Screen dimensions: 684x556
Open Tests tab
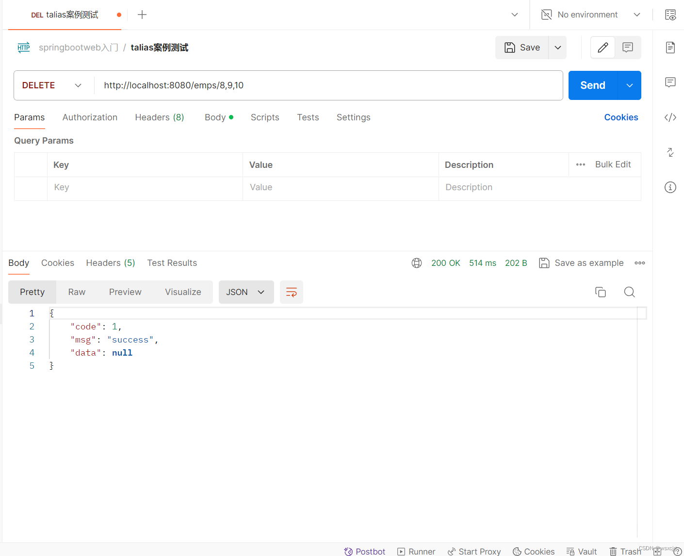tap(308, 117)
